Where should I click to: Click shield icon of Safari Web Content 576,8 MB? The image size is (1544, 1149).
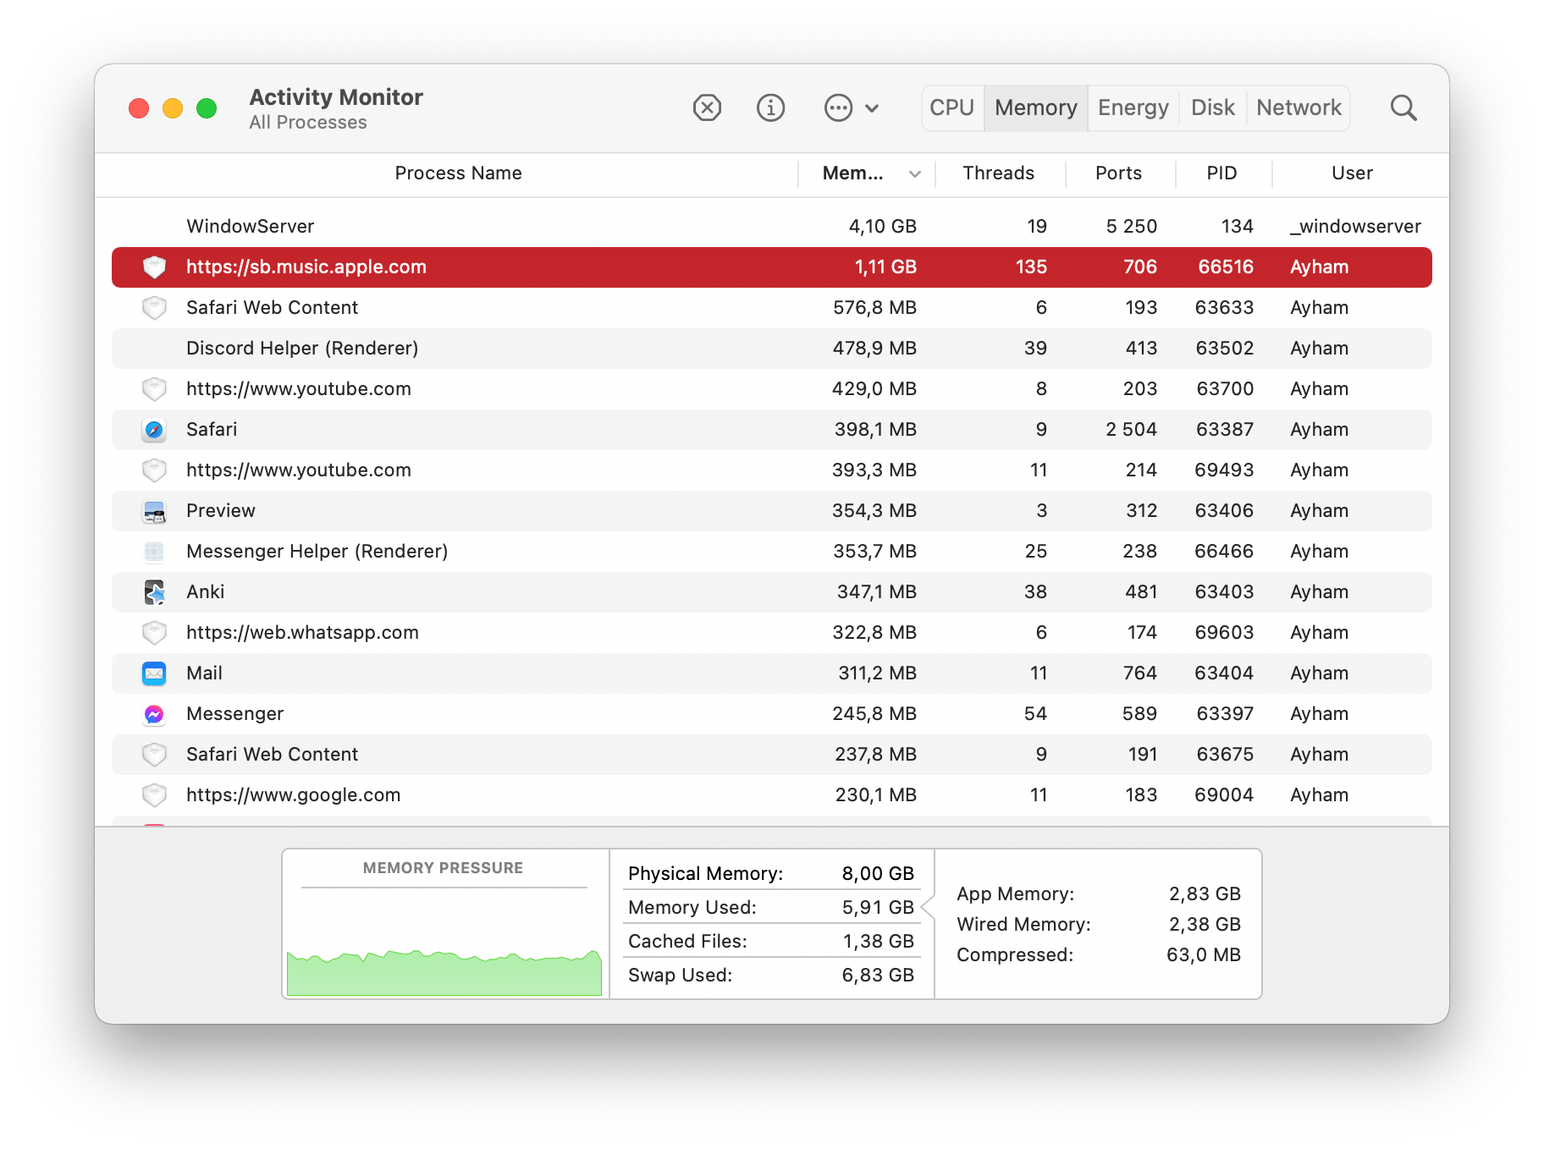[x=154, y=308]
